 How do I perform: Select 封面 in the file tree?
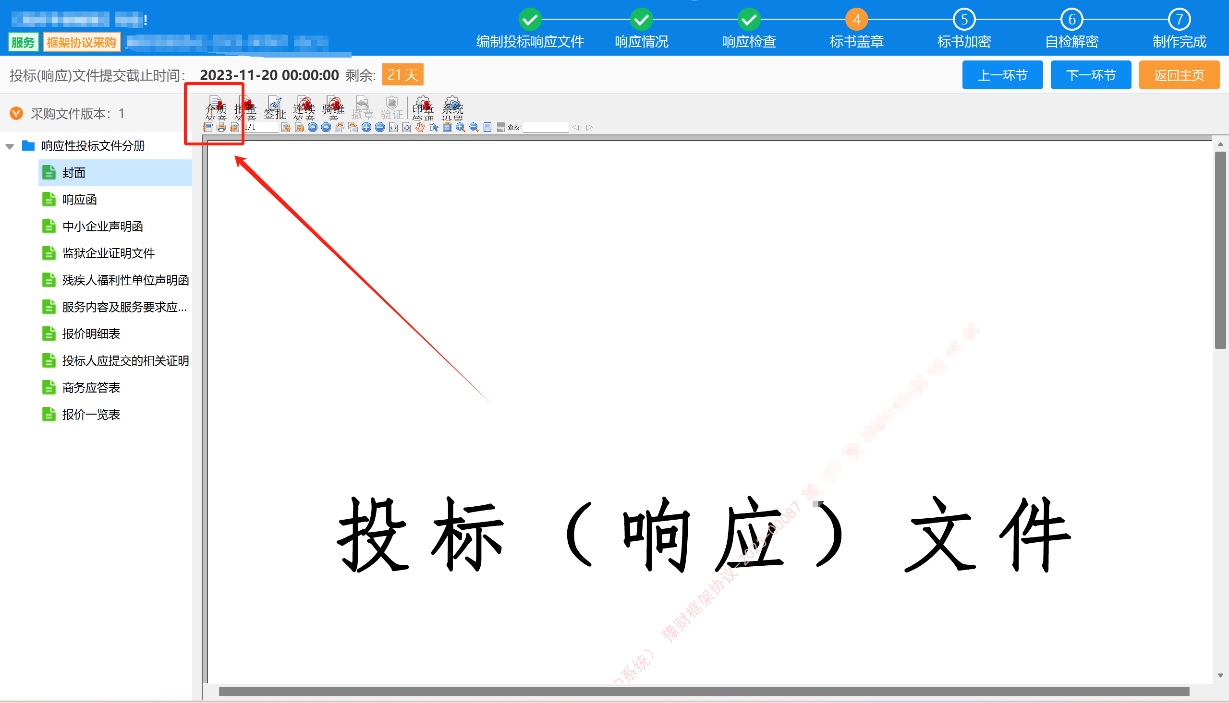115,172
